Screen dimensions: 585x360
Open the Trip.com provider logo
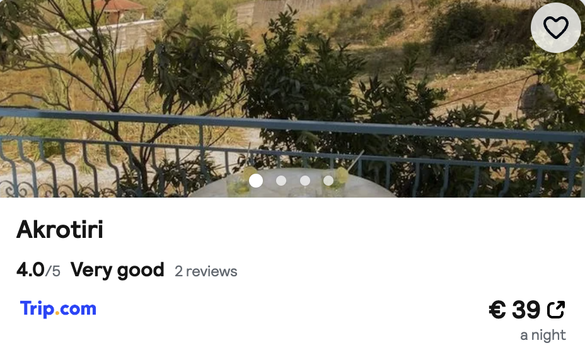click(x=58, y=309)
